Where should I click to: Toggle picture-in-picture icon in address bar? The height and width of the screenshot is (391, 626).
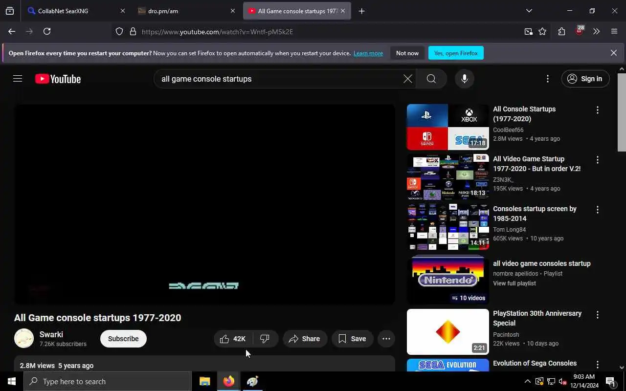coord(528,32)
